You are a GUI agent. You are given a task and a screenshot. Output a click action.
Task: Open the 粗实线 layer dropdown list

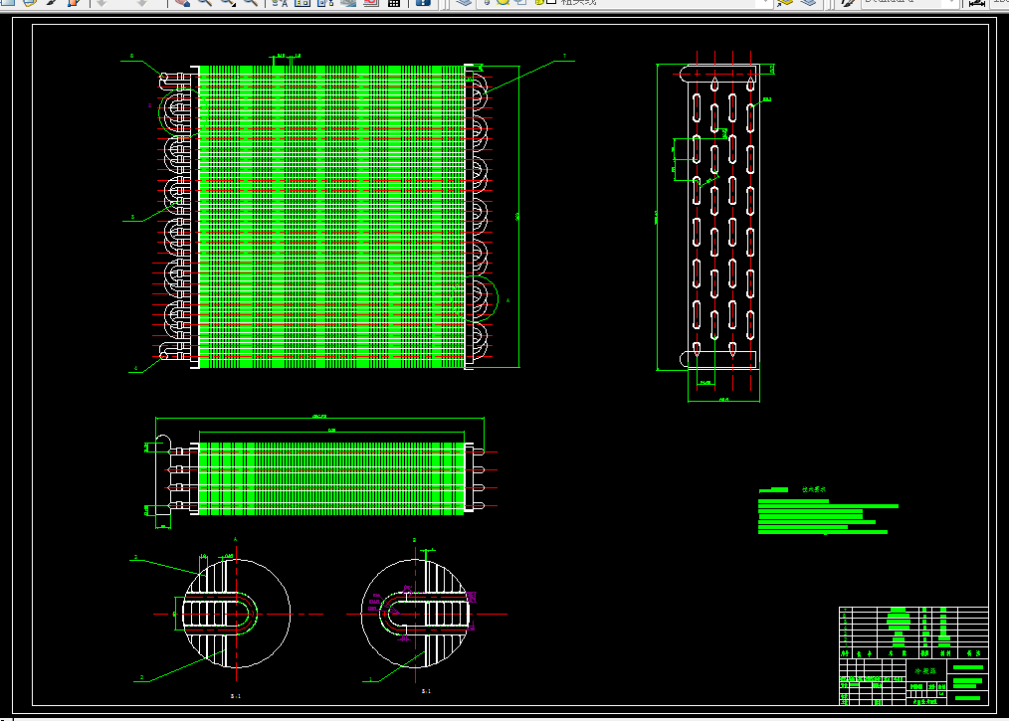click(x=626, y=2)
